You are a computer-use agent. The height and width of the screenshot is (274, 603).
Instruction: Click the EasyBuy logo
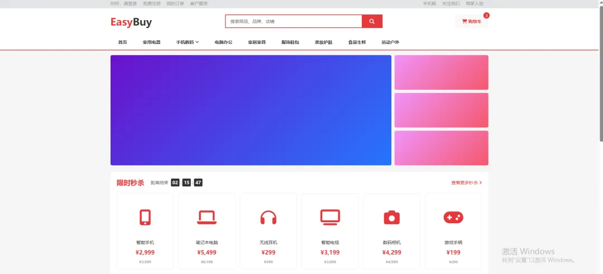pyautogui.click(x=131, y=22)
